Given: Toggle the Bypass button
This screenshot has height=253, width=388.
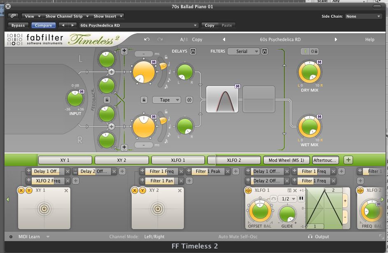Looking at the screenshot, I should click(18, 25).
